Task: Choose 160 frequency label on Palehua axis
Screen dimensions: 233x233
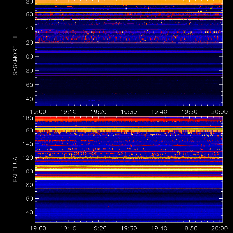Action: pos(28,130)
